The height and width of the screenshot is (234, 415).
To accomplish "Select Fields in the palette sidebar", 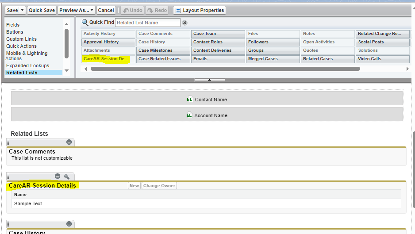I will (x=13, y=25).
